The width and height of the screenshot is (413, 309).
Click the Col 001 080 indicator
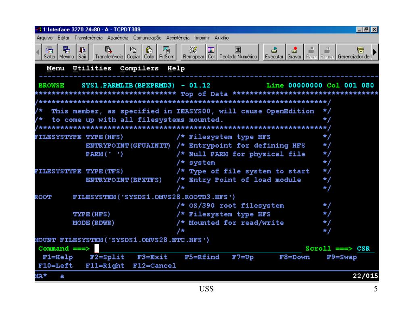pyautogui.click(x=350, y=85)
